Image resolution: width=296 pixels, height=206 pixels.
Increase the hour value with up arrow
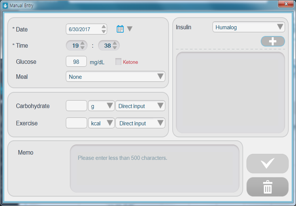point(83,43)
